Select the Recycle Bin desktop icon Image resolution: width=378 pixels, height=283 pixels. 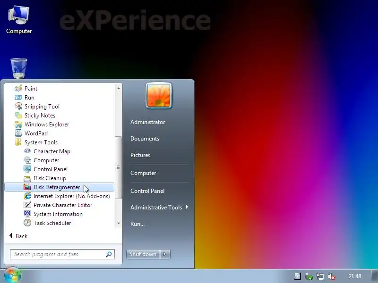(x=19, y=68)
